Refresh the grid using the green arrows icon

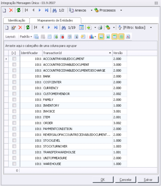coord(28,28)
